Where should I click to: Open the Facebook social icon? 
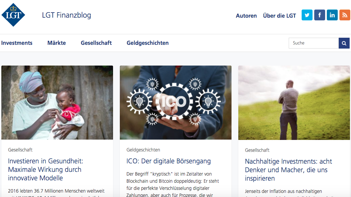(x=319, y=15)
